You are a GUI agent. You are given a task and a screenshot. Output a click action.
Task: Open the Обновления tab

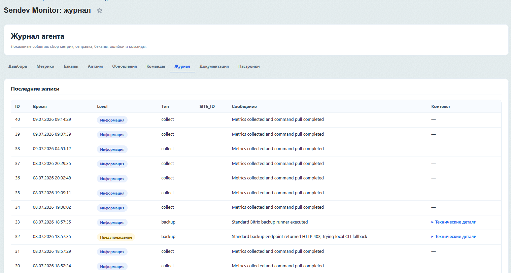(125, 66)
